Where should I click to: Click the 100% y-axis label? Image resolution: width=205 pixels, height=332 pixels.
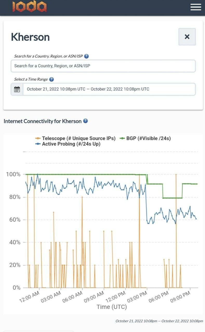pyautogui.click(x=13, y=174)
